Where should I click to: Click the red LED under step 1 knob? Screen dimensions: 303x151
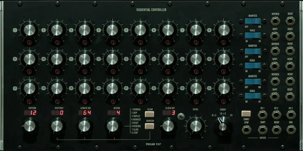pyautogui.click(x=30, y=43)
